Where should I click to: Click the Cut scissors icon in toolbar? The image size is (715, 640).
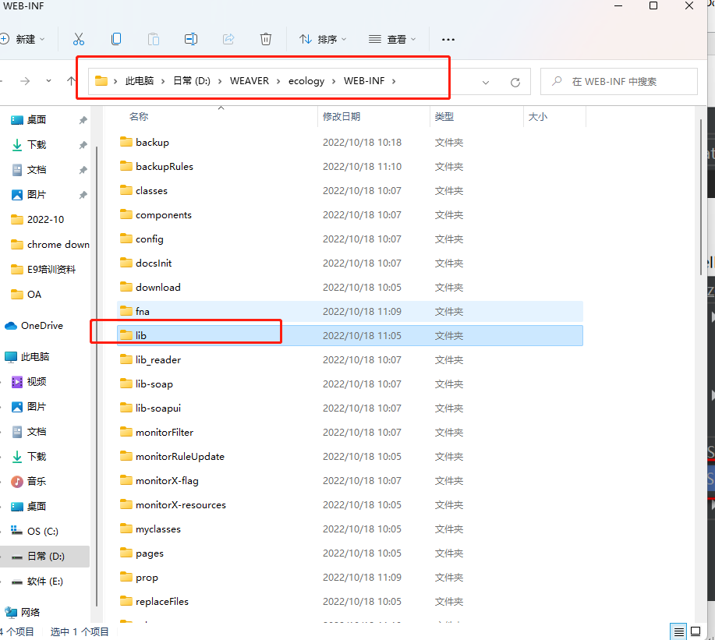click(79, 39)
